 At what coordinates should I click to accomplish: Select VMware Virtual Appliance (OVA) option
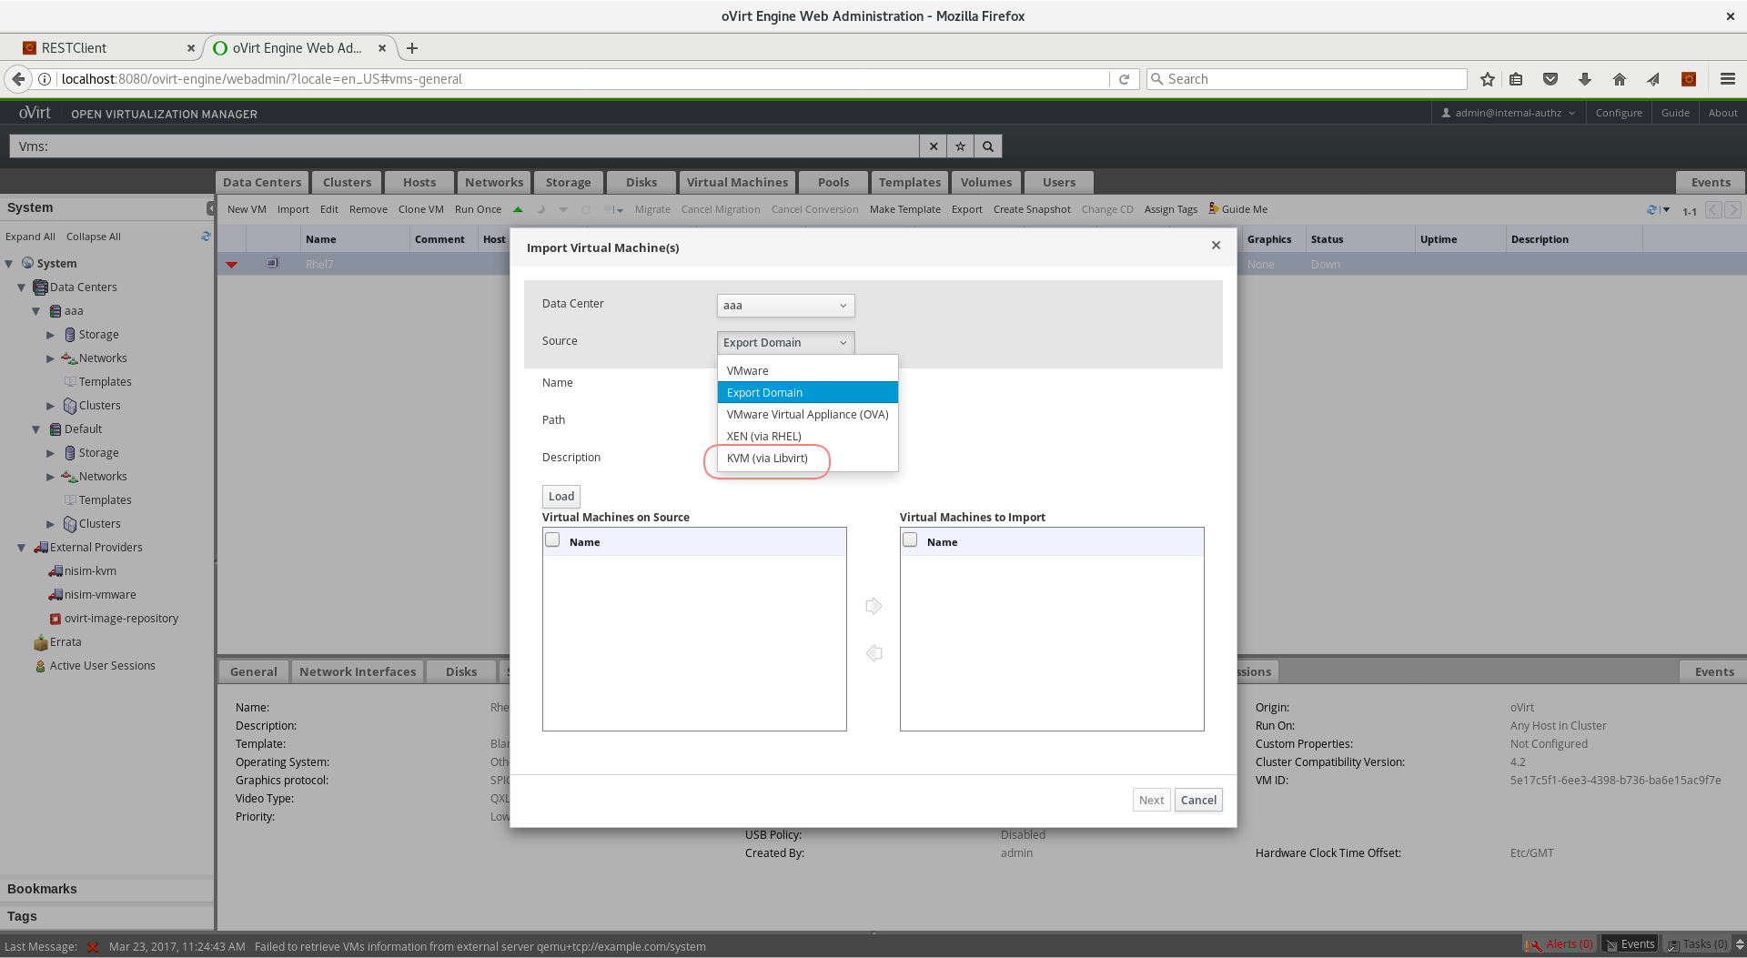tap(807, 415)
